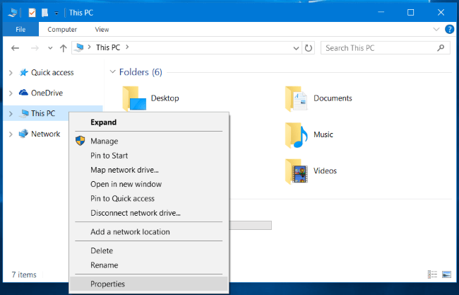This screenshot has width=459, height=295.
Task: Click the Documents folder label
Action: [x=333, y=98]
